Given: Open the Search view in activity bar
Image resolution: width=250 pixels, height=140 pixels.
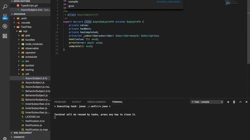Looking at the screenshot, I should [x=5, y=7].
